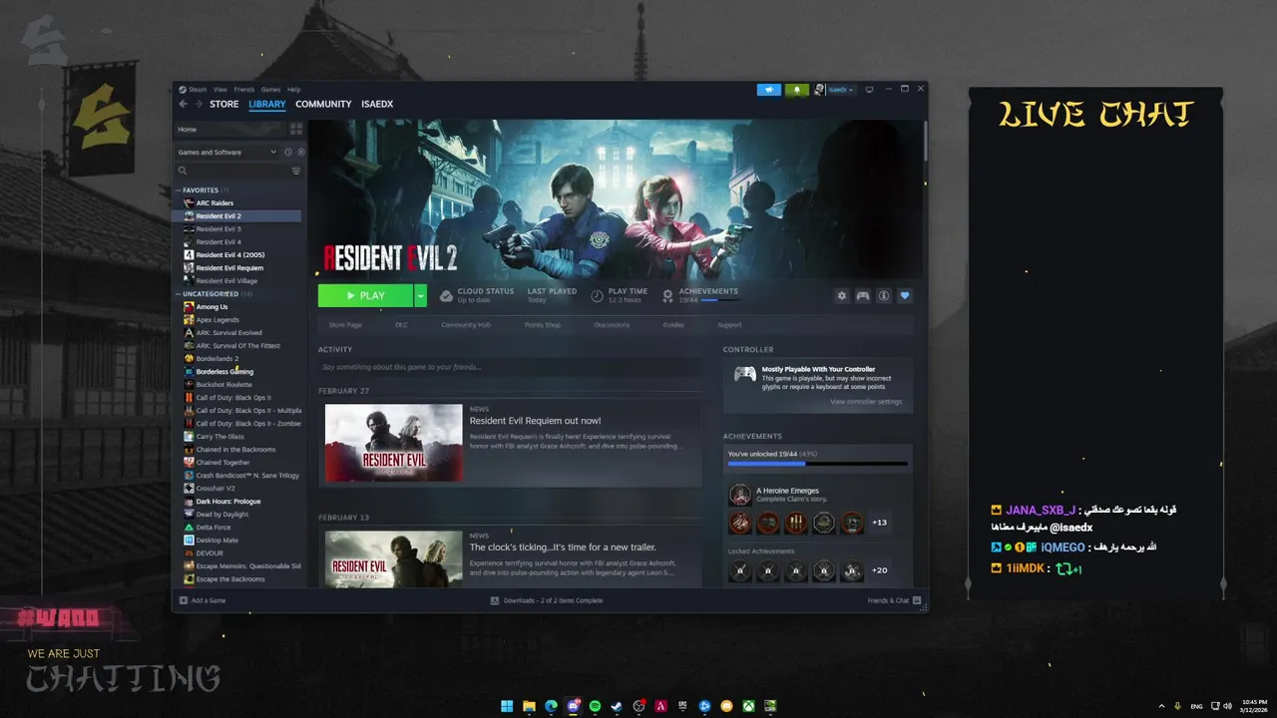Open the ISAEDX profile tab
The height and width of the screenshot is (718, 1277).
tap(377, 104)
